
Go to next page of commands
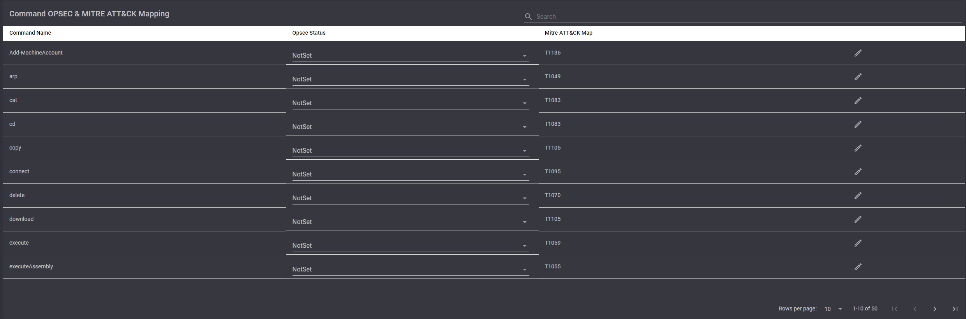click(x=934, y=309)
